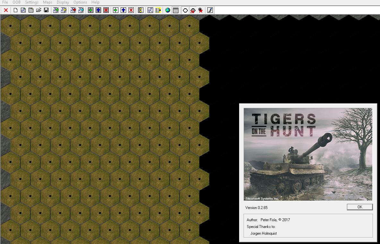Click the red X icon at toolbar start
Image resolution: width=380 pixels, height=244 pixels.
6,10
